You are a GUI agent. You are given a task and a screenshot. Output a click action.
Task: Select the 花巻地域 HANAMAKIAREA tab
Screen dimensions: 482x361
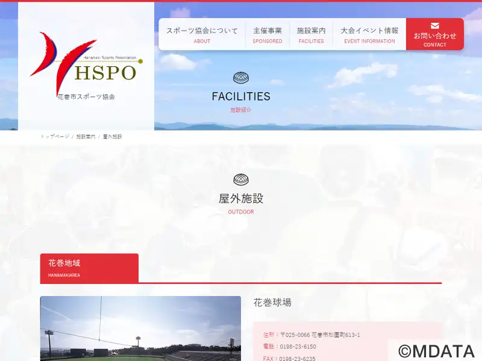pos(89,268)
